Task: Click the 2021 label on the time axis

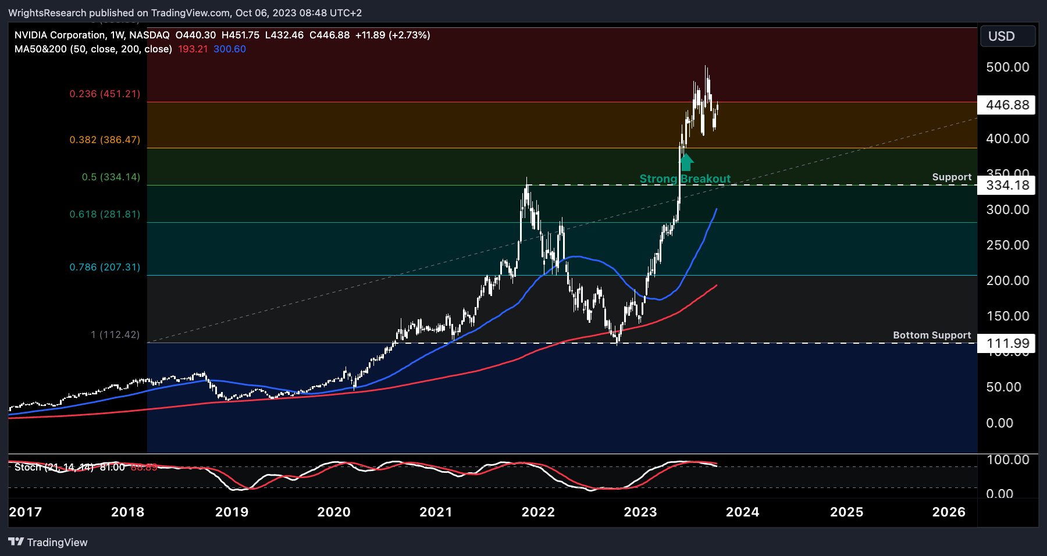Action: tap(436, 512)
